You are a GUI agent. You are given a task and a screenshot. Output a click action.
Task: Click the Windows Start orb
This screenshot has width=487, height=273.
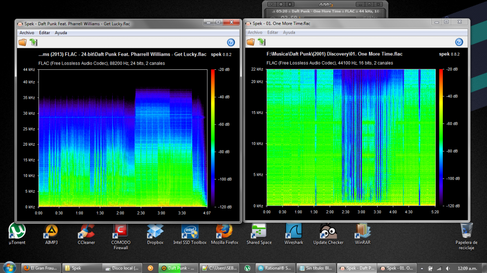point(10,268)
